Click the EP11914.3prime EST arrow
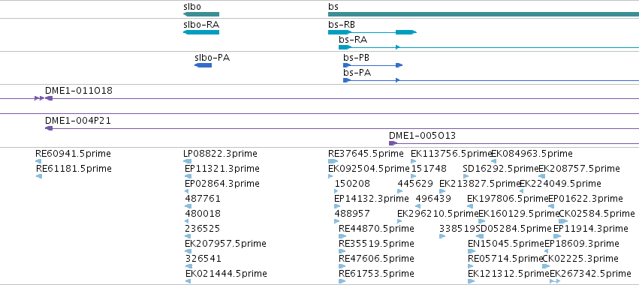The height and width of the screenshot is (285, 639). 557,236
